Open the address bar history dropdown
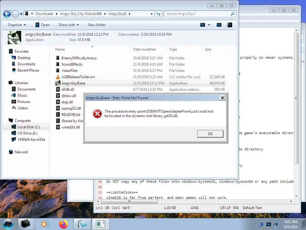The height and width of the screenshot is (230, 306). (152, 14)
